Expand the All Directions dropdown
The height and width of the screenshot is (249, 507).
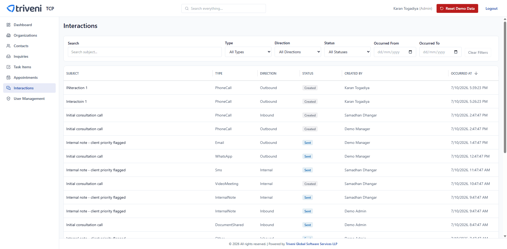(298, 52)
